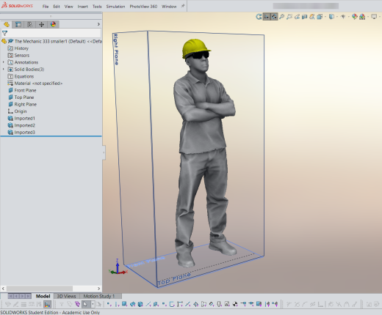Viewport: 382px width, 315px height.
Task: Click the Zoom to Fit magnifier icon
Action: 282,17
